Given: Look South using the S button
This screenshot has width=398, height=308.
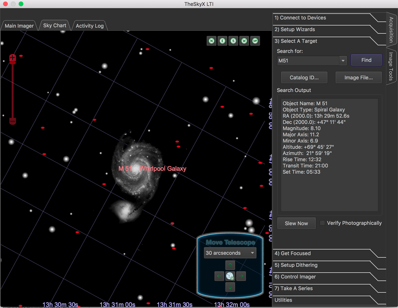Looking at the screenshot, I should (x=233, y=41).
